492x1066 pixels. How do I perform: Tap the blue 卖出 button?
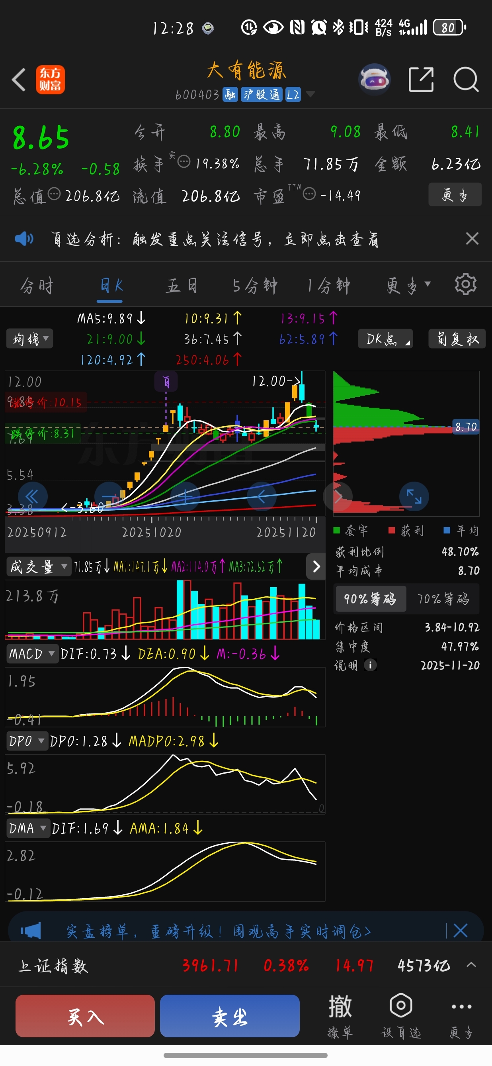(x=230, y=1016)
